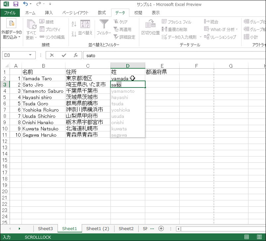Image resolution: width=266 pixels, height=241 pixels.
Task: Expand データの入力規則 dropdown arrow
Action: click(200, 37)
